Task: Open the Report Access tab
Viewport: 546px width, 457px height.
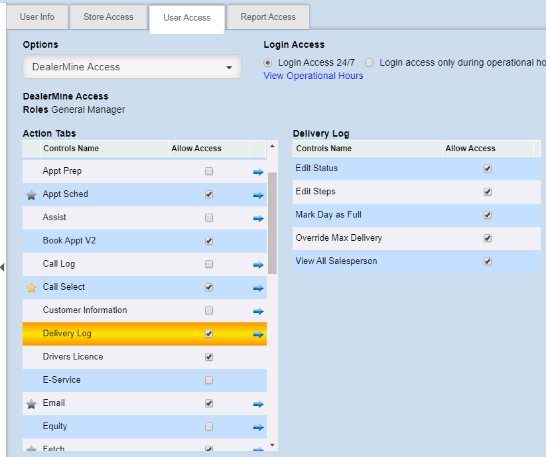Action: click(x=268, y=17)
